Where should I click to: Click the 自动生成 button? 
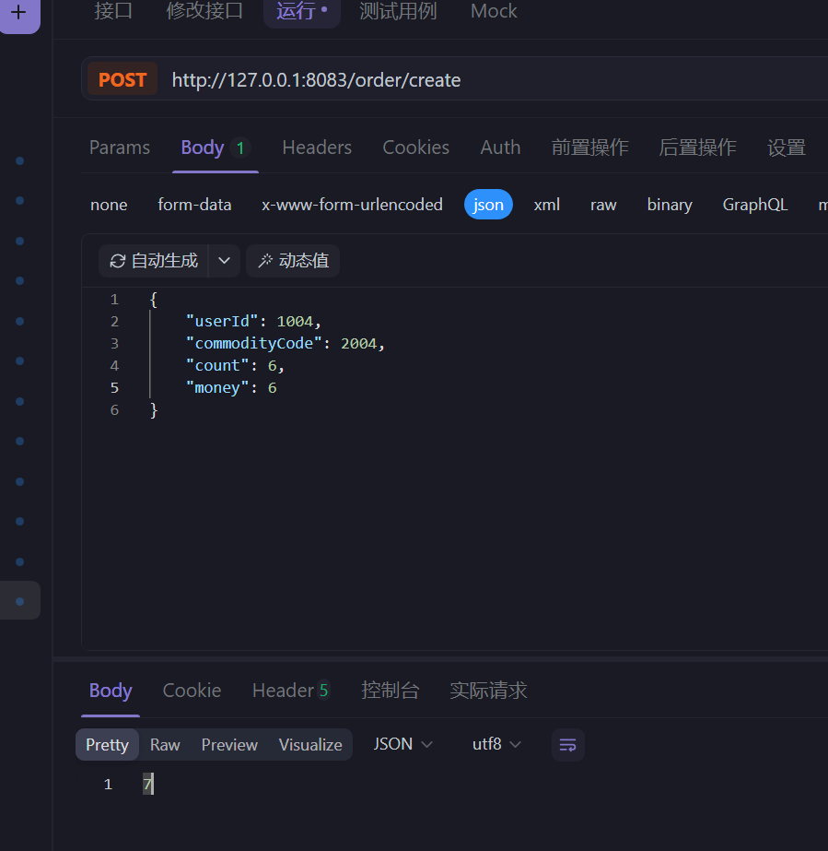154,261
